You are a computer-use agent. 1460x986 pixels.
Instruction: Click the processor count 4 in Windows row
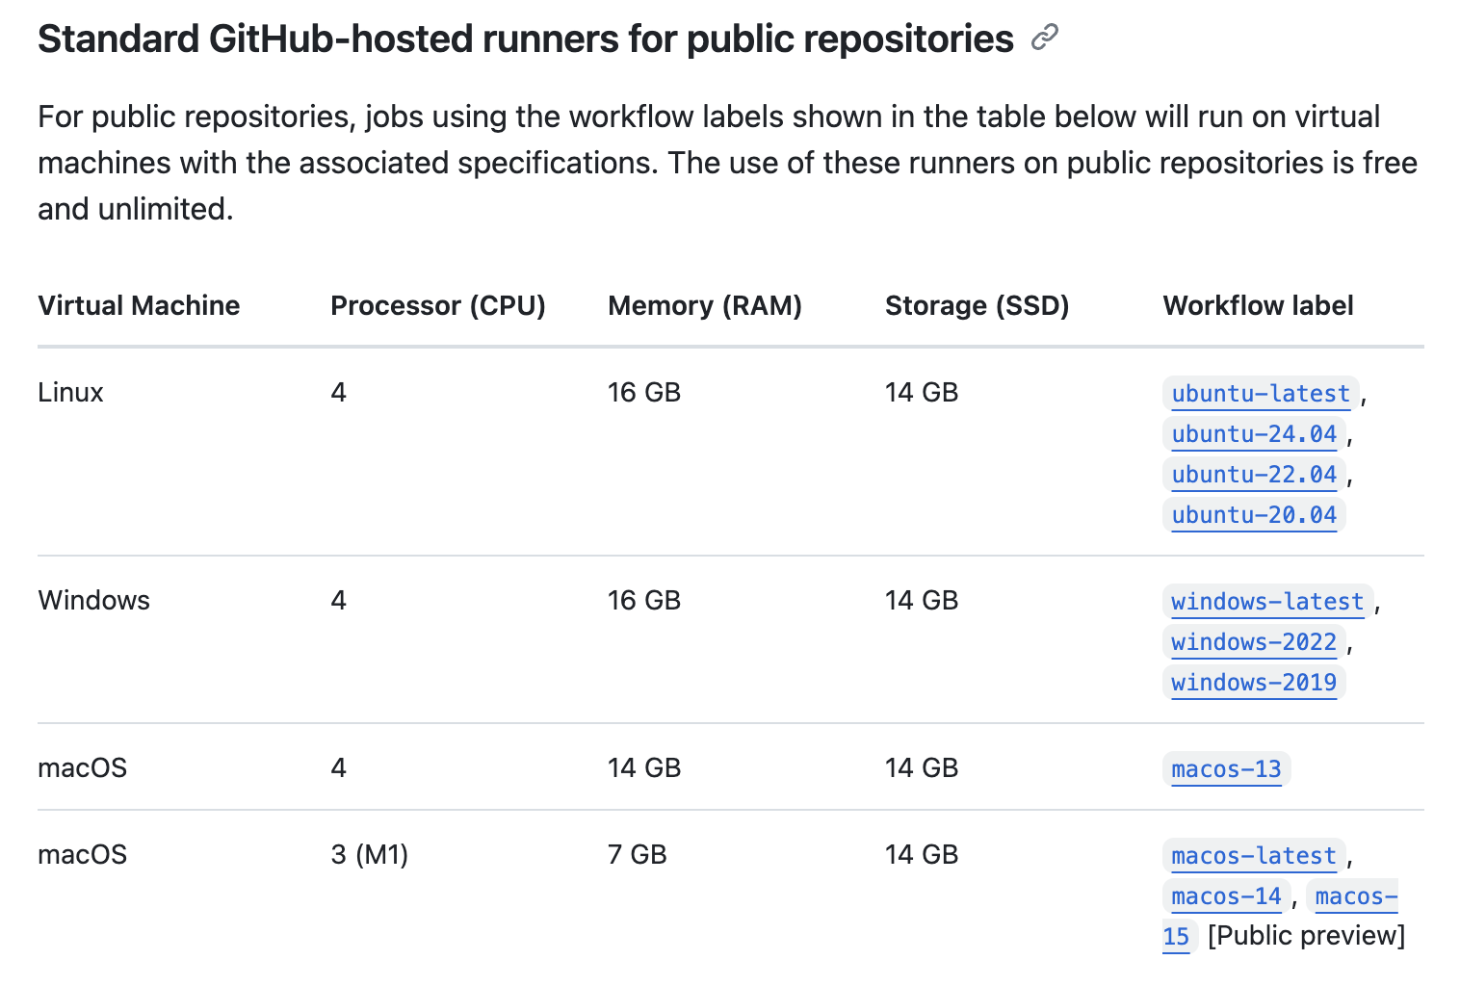(x=338, y=600)
